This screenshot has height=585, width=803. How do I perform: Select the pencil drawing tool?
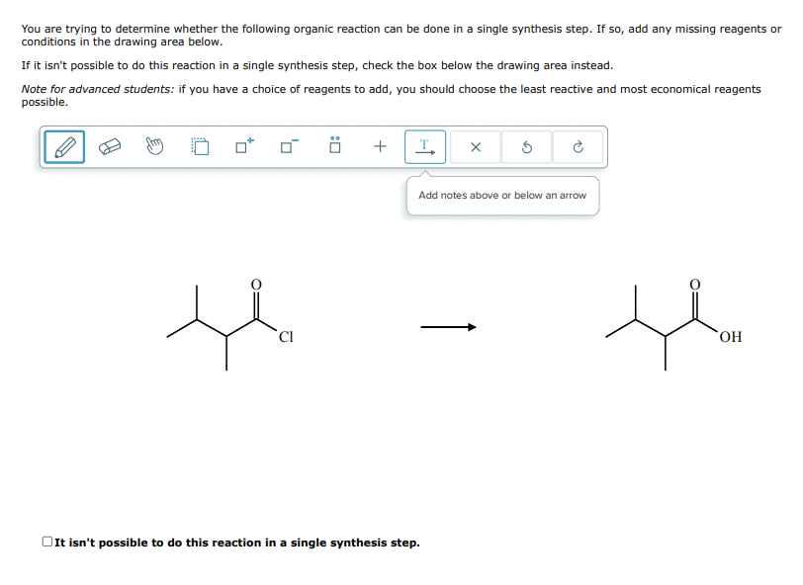point(62,146)
